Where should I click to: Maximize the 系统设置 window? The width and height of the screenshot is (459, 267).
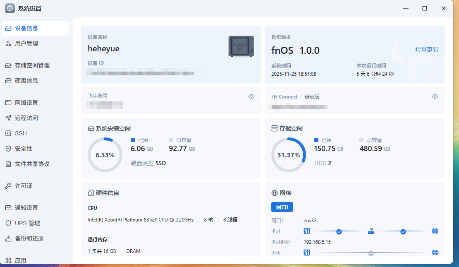coord(424,8)
